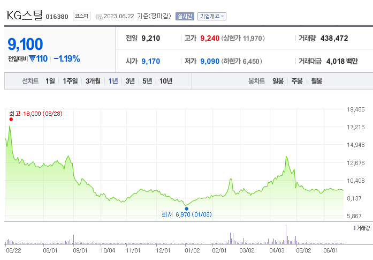Click the 거래량 value 438,472

(334, 38)
